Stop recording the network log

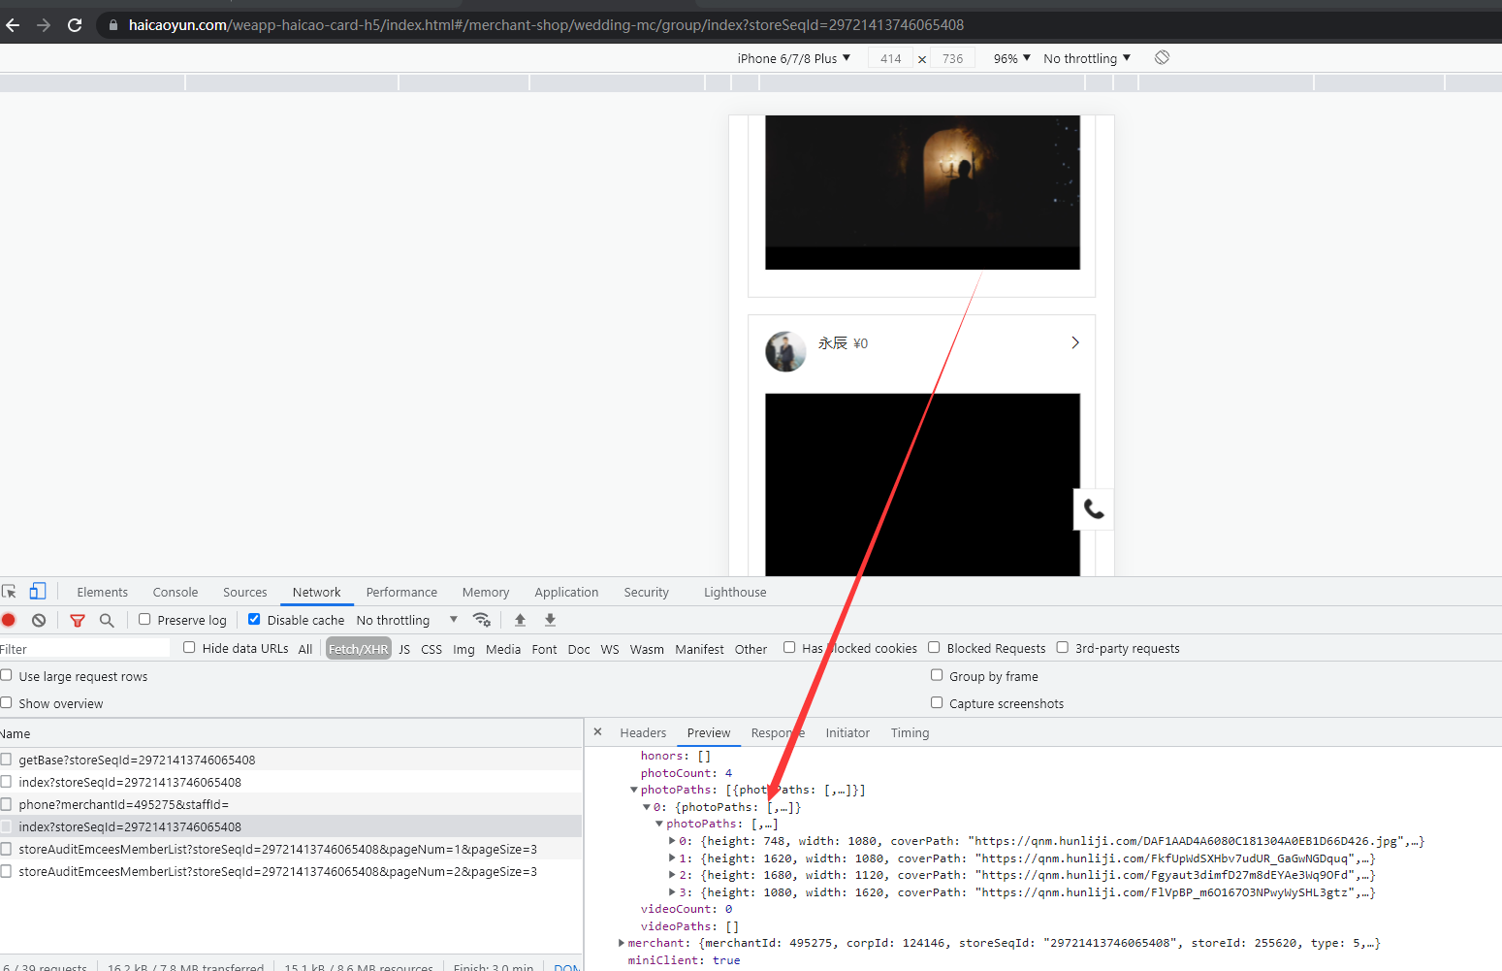point(9,620)
